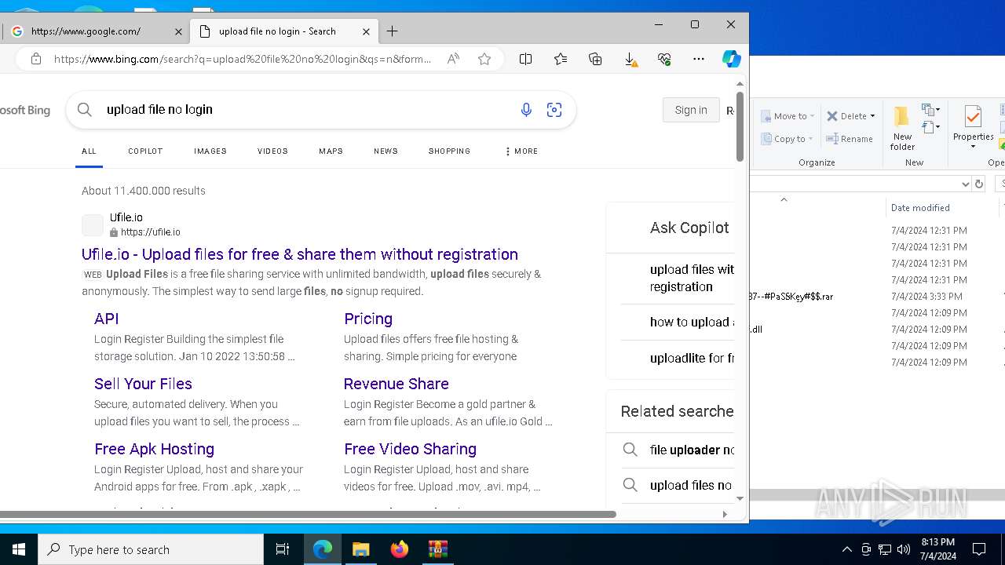Click the page scroll down arrow
Image resolution: width=1005 pixels, height=565 pixels.
(x=740, y=498)
